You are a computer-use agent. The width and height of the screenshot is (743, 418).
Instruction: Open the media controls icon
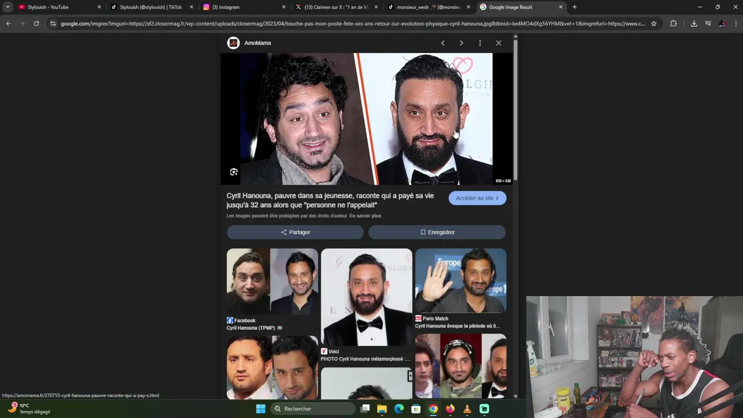(708, 23)
